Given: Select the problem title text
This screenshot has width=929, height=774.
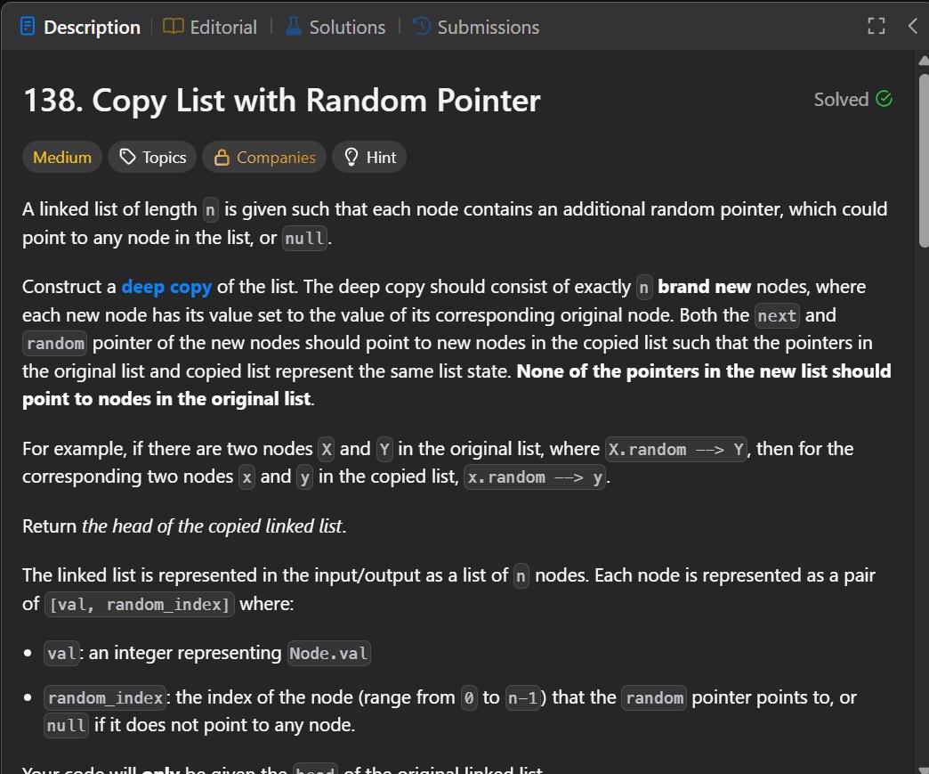Looking at the screenshot, I should tap(281, 100).
